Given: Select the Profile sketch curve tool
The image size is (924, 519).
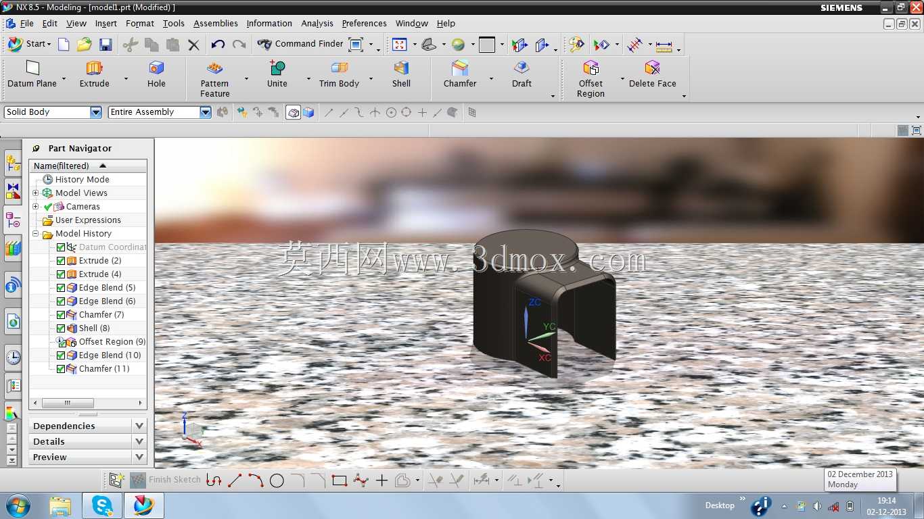Looking at the screenshot, I should (x=214, y=480).
